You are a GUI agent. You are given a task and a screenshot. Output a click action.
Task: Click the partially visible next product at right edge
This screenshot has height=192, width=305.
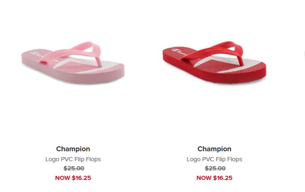[x=304, y=55]
